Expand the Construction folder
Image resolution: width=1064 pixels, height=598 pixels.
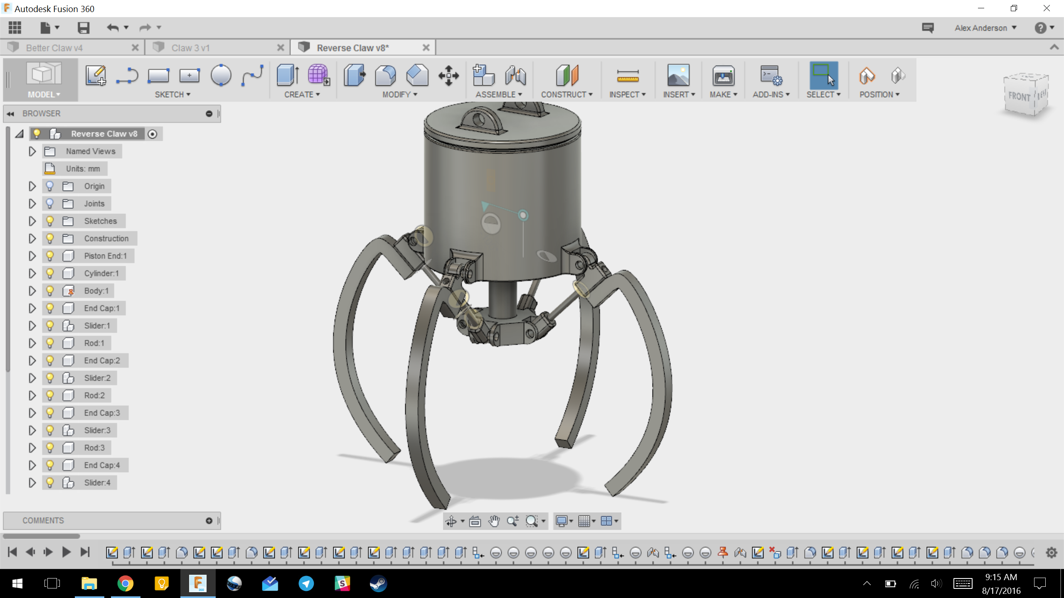tap(32, 238)
